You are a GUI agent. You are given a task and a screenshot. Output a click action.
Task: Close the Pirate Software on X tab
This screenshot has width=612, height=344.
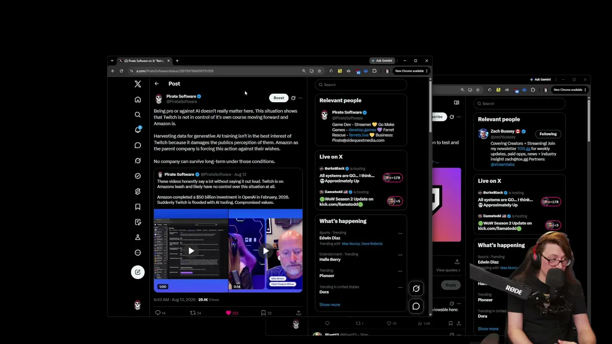168,61
